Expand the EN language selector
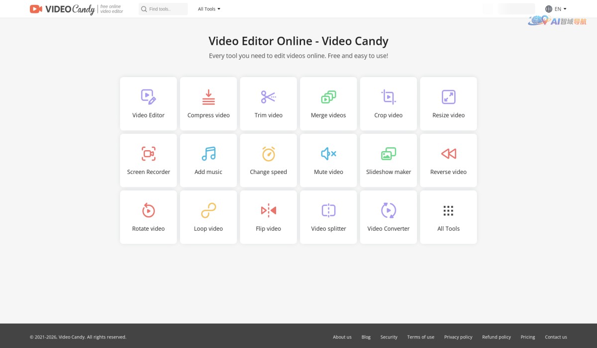This screenshot has width=597, height=348. click(x=556, y=8)
